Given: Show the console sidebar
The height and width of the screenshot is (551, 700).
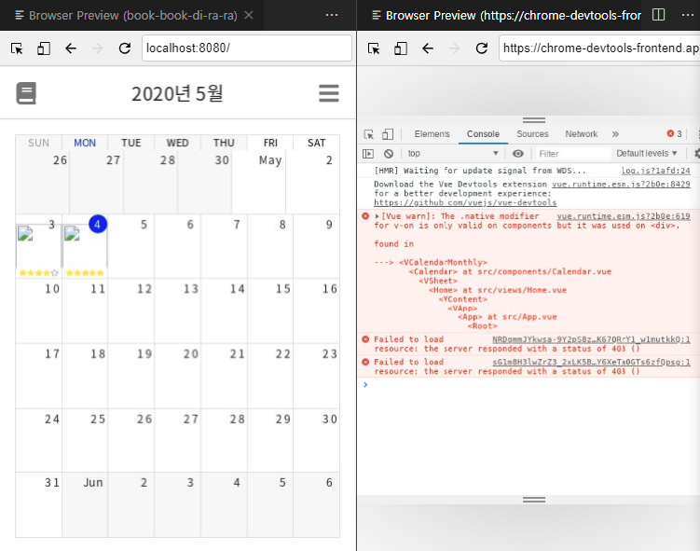Looking at the screenshot, I should point(368,154).
